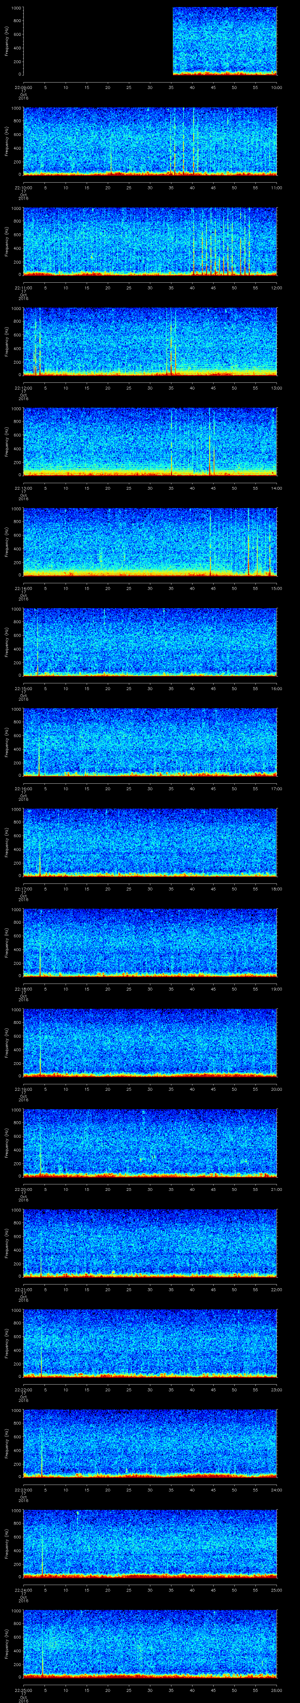This screenshot has width=300, height=1703.
Task: Click the 22:14:00 axis start label
Action: point(23,589)
